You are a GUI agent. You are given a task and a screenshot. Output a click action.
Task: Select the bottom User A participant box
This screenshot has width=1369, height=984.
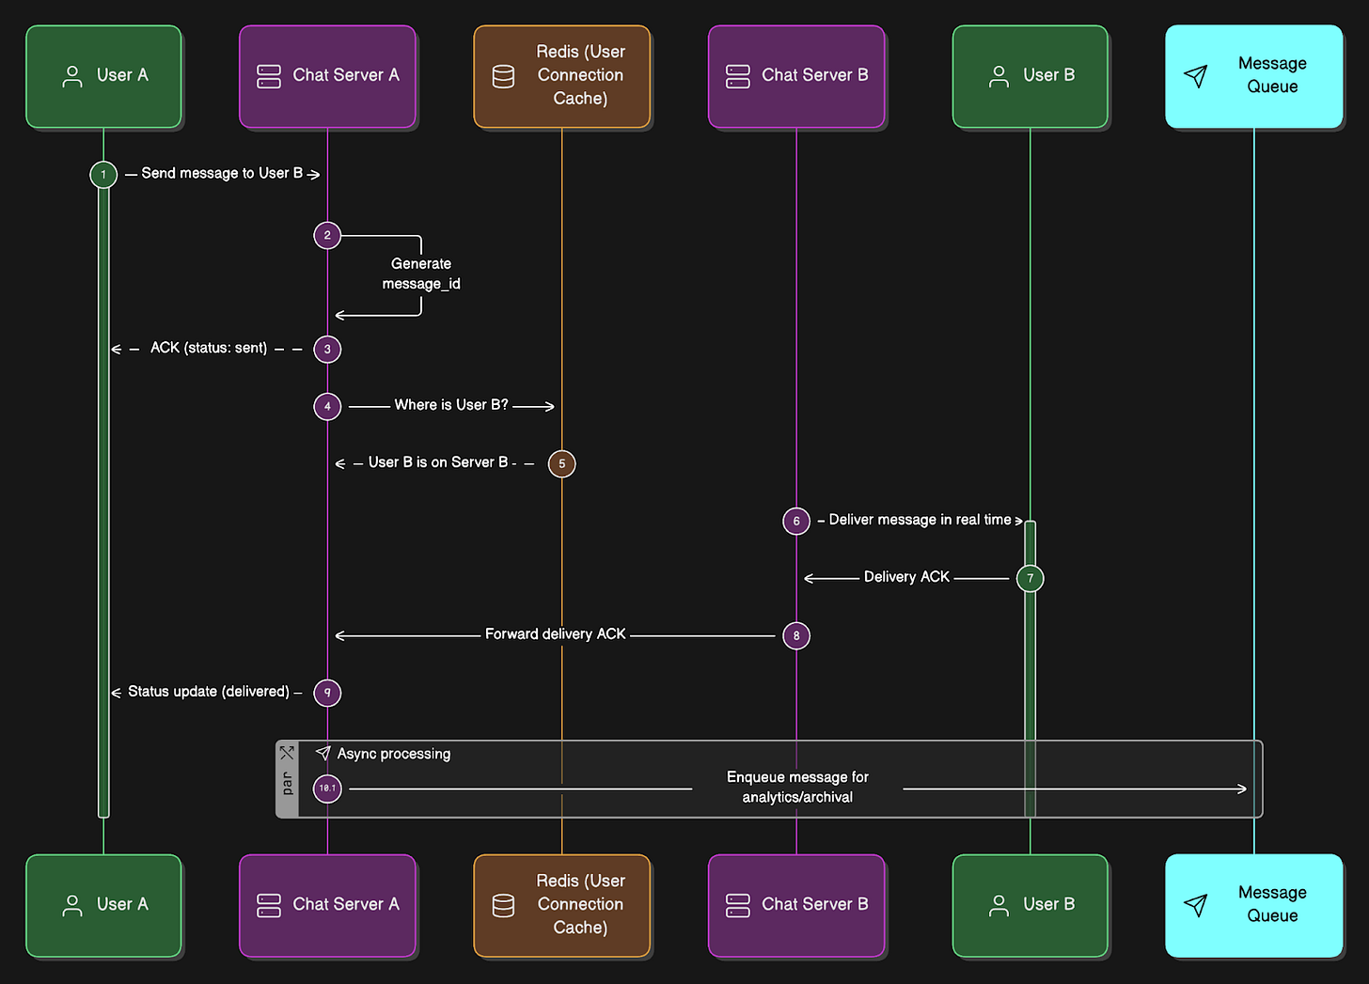pos(103,905)
